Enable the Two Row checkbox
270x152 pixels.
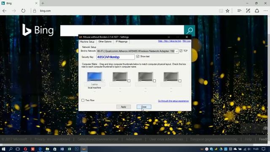83,100
